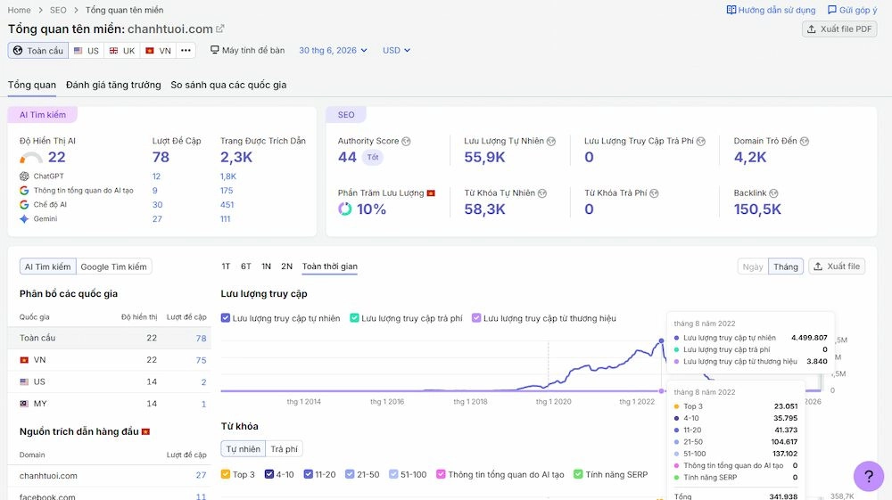Select Tự nhiên keyword toggle

coord(244,449)
